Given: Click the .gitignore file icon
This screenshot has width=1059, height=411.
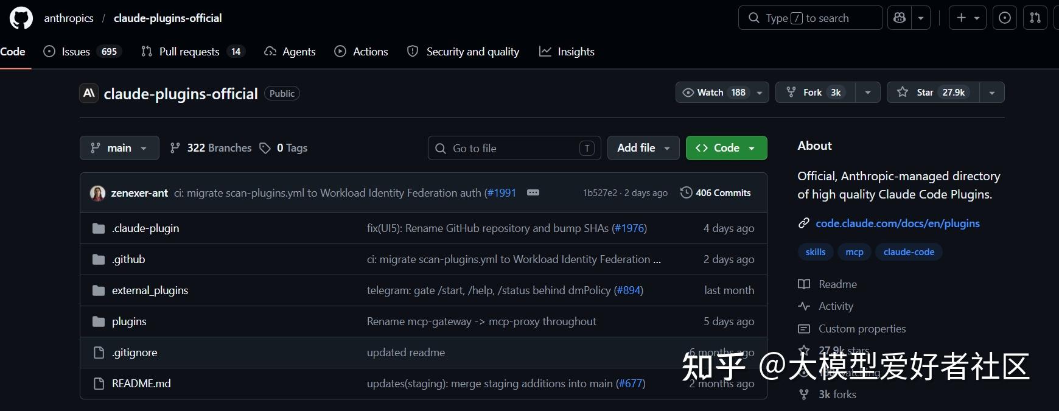Looking at the screenshot, I should point(99,353).
